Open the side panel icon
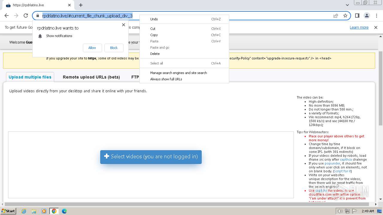The width and height of the screenshot is (383, 215). (x=357, y=16)
